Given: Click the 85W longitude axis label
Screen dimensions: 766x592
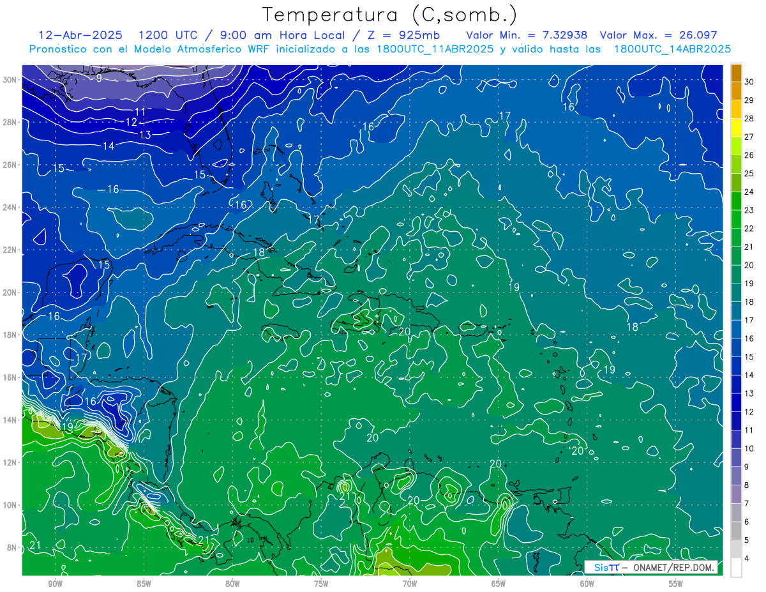Looking at the screenshot, I should (144, 584).
